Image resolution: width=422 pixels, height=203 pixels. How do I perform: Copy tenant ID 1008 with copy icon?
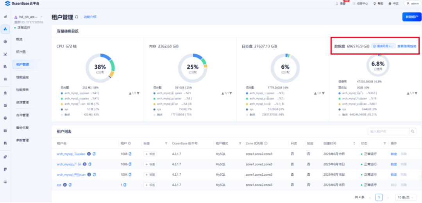click(130, 154)
